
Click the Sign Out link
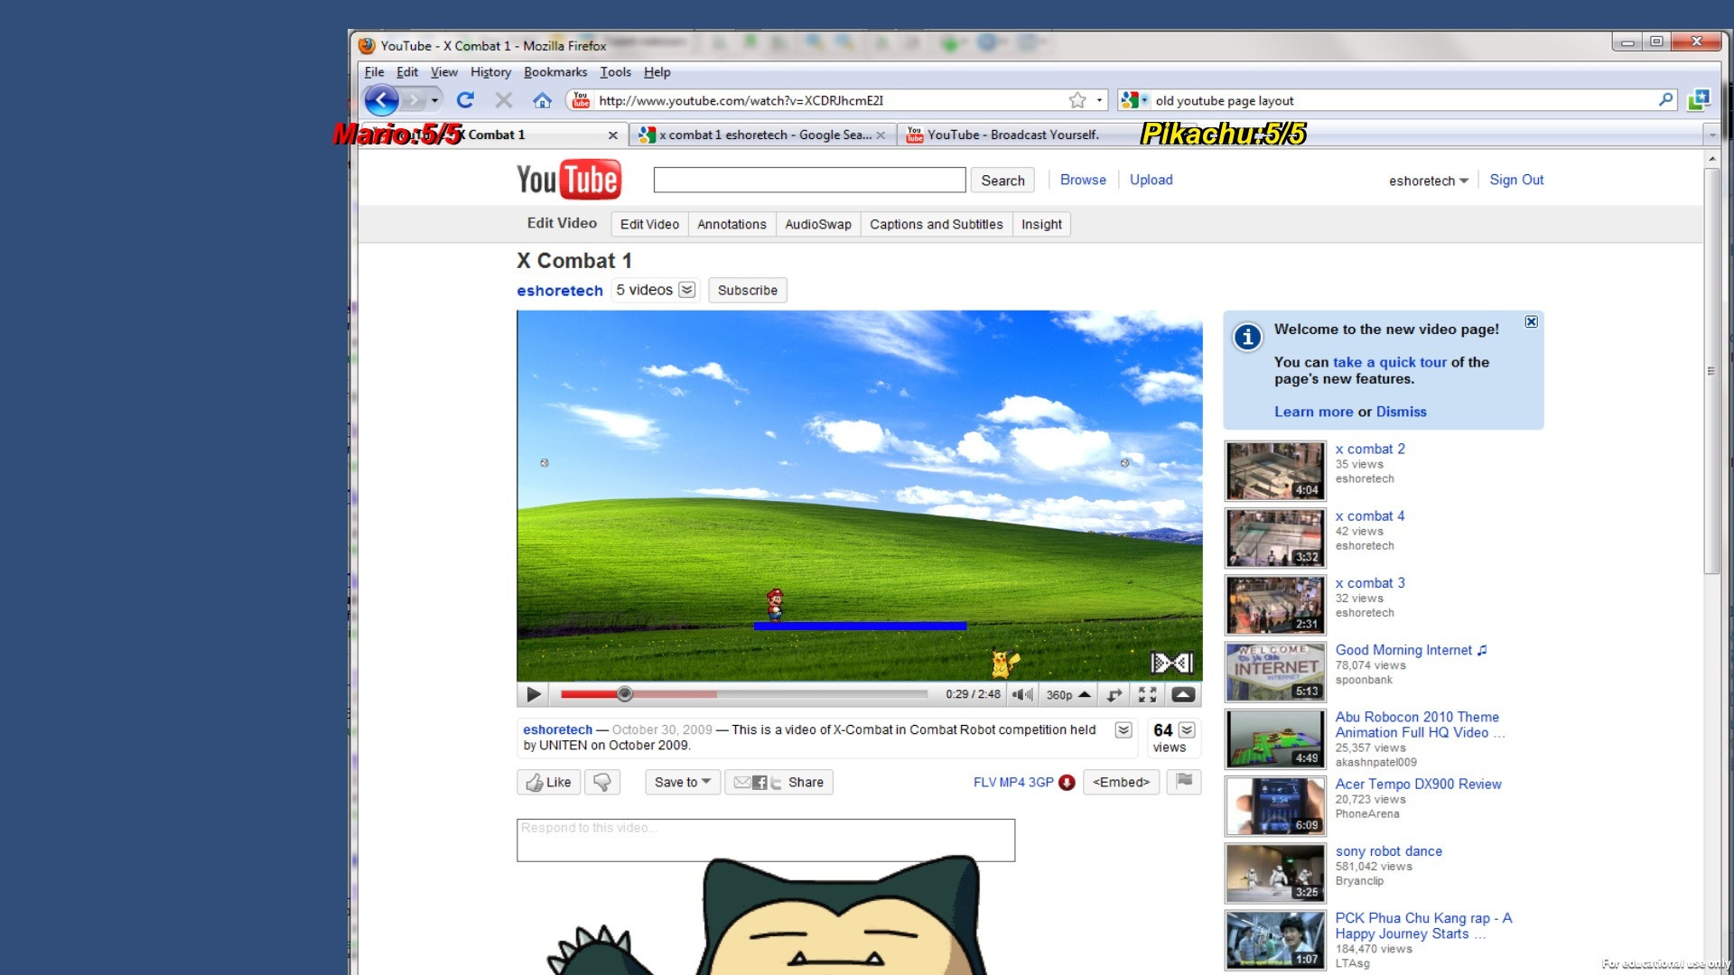1516,180
